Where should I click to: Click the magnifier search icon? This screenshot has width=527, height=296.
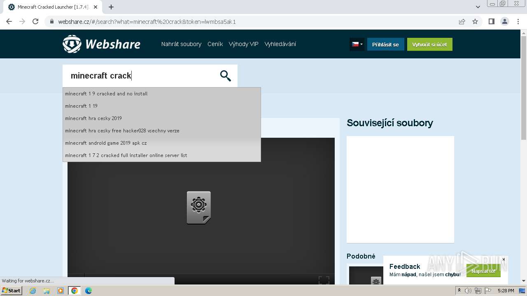[x=225, y=76]
